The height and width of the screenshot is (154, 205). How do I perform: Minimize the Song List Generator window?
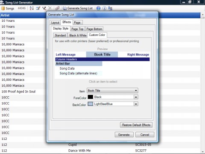point(184,2)
